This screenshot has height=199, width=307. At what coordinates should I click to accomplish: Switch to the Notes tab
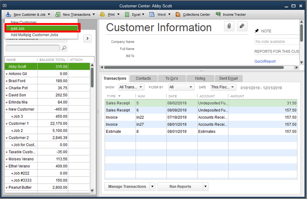[x=200, y=78]
